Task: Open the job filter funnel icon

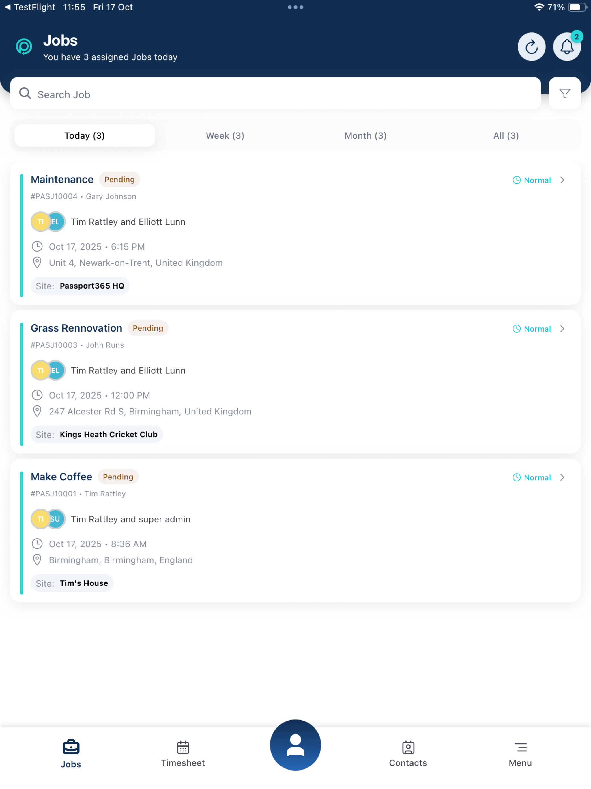Action: pos(565,94)
